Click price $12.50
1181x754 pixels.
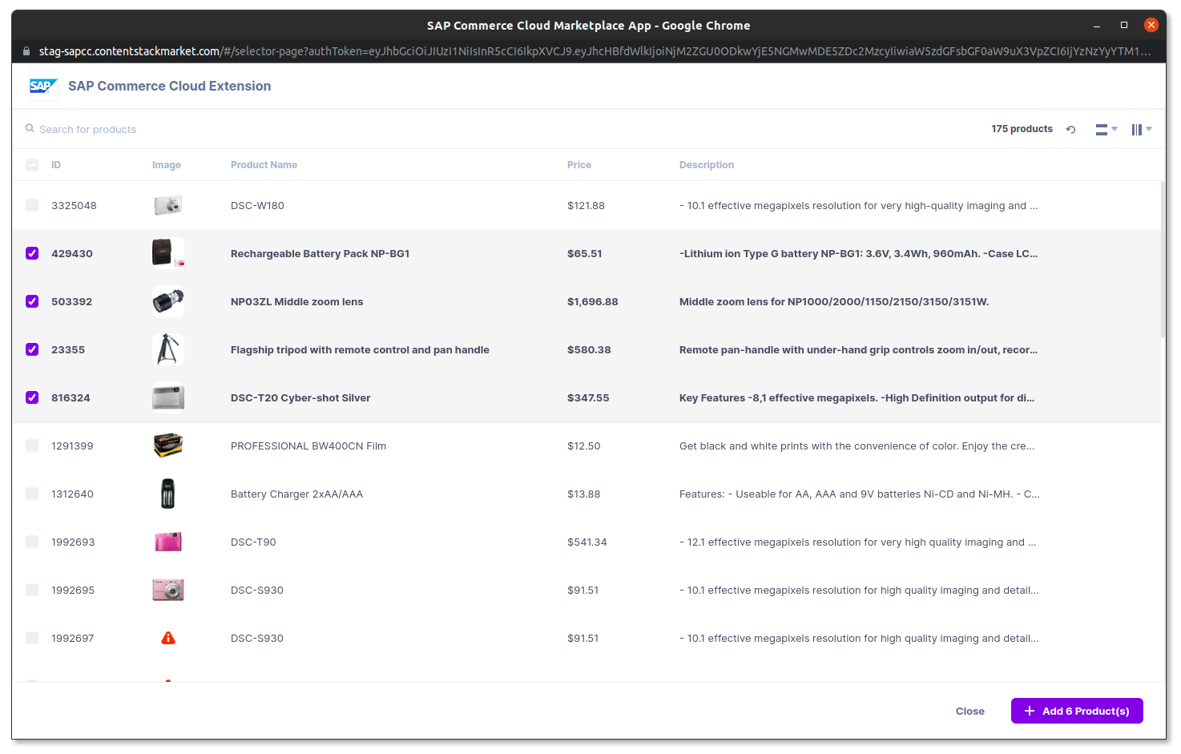pos(583,446)
